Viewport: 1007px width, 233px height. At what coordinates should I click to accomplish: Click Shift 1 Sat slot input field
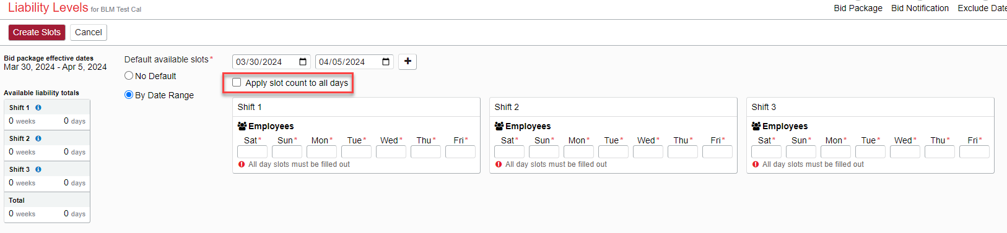click(x=253, y=151)
